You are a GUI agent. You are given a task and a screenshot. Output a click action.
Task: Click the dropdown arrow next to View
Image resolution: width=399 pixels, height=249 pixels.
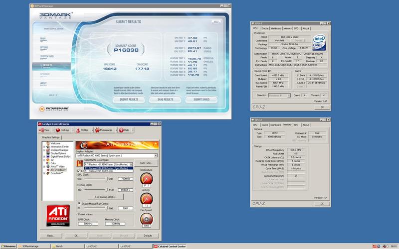[53, 130]
